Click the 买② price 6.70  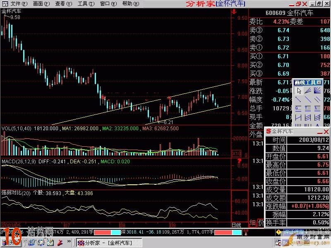(x=283, y=65)
